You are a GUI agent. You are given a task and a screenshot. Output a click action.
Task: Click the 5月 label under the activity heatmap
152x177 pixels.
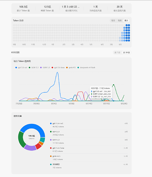[x=91, y=45]
